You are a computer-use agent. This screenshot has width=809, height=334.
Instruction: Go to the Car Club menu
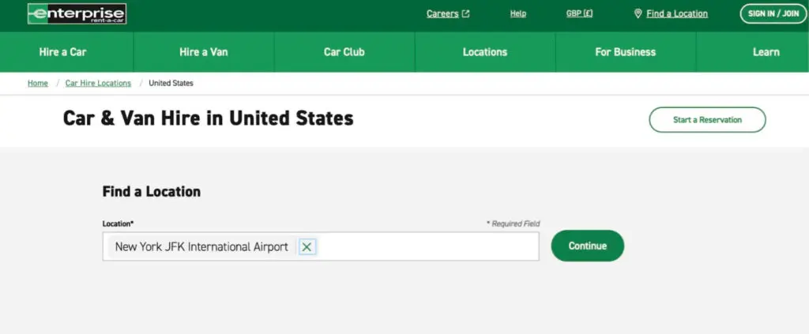[344, 52]
